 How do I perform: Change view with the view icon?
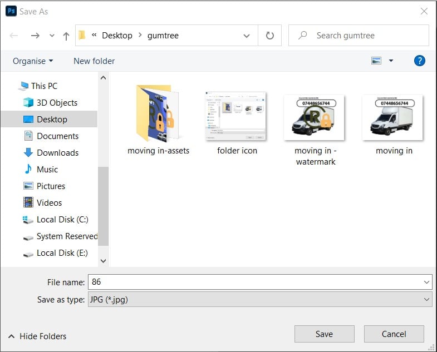[376, 61]
